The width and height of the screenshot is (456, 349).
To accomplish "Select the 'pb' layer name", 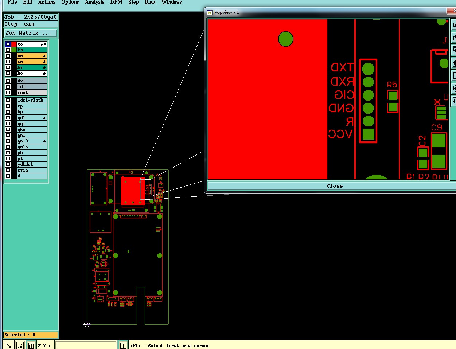I will coord(32,153).
